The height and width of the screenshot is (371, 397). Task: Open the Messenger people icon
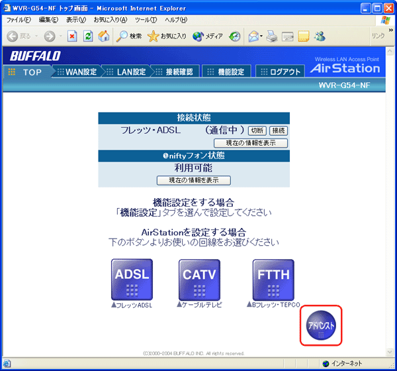pos(320,36)
